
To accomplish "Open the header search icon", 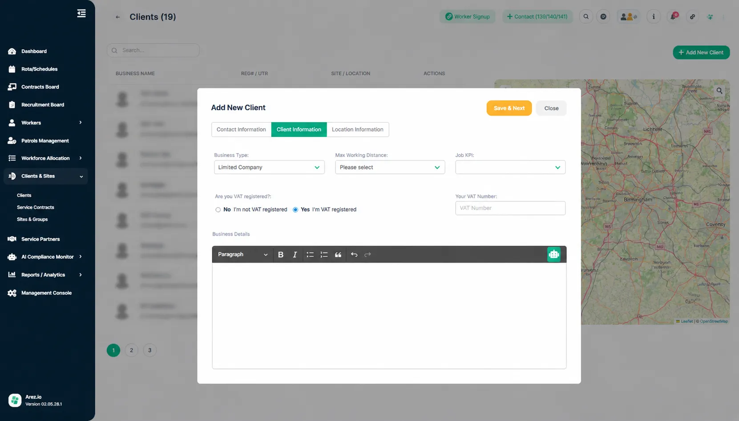I will coord(586,16).
